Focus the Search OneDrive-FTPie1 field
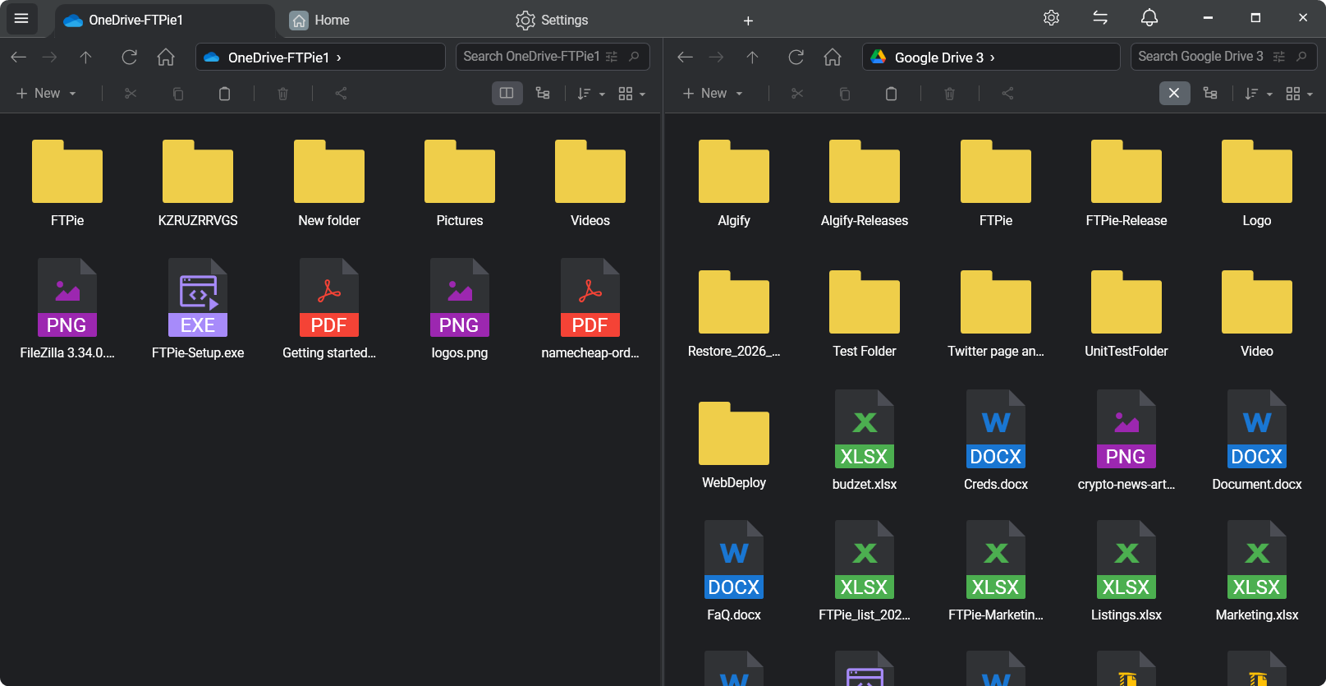Image resolution: width=1326 pixels, height=686 pixels. click(x=530, y=57)
